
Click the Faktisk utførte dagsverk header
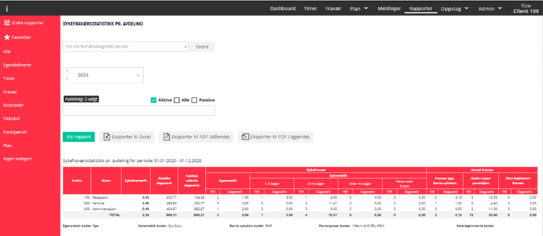[x=191, y=181]
